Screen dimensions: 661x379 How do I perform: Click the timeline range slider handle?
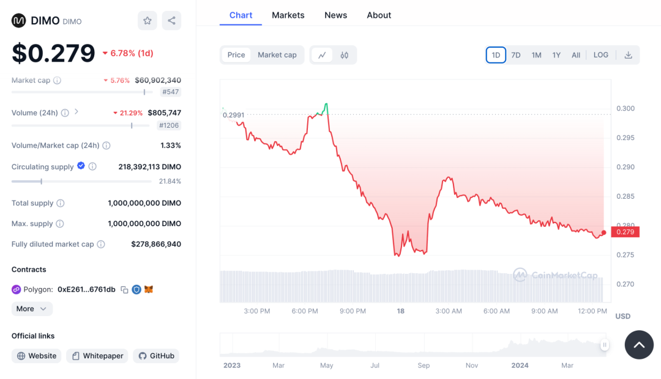(605, 345)
